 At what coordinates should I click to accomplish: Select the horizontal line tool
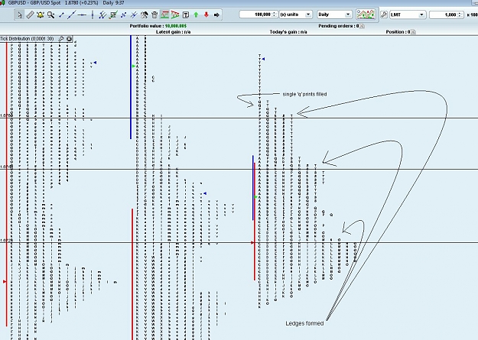coord(82,15)
